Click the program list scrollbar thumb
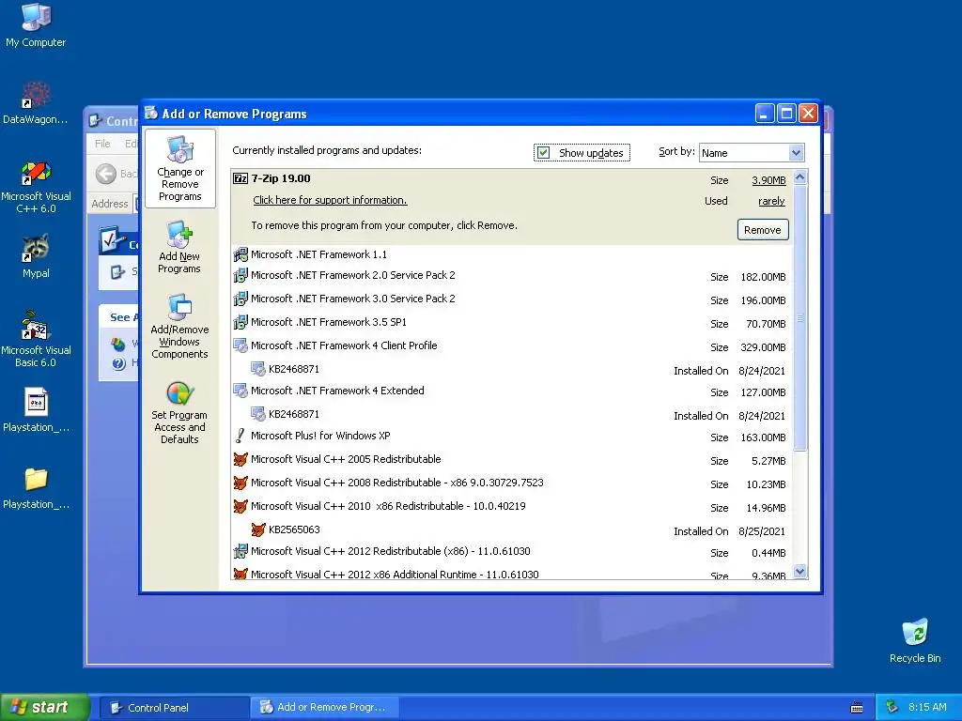The height and width of the screenshot is (721, 962). (800, 317)
